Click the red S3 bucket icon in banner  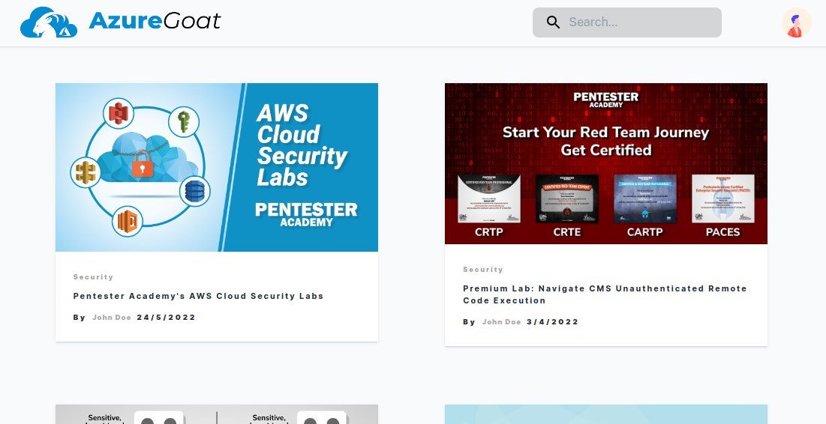pos(119,113)
